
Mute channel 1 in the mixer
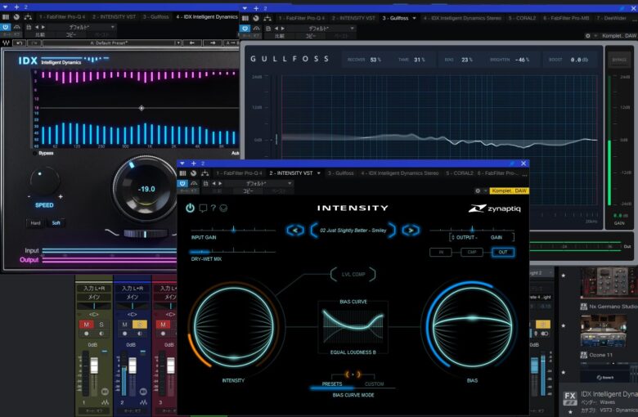[86, 325]
